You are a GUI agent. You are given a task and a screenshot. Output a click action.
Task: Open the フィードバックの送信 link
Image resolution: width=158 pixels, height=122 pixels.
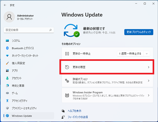coord(78,117)
